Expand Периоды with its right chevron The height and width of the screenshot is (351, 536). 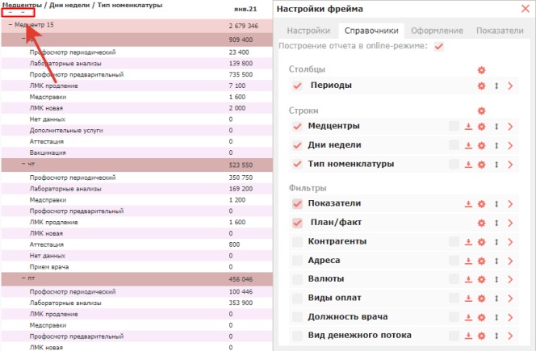click(510, 86)
